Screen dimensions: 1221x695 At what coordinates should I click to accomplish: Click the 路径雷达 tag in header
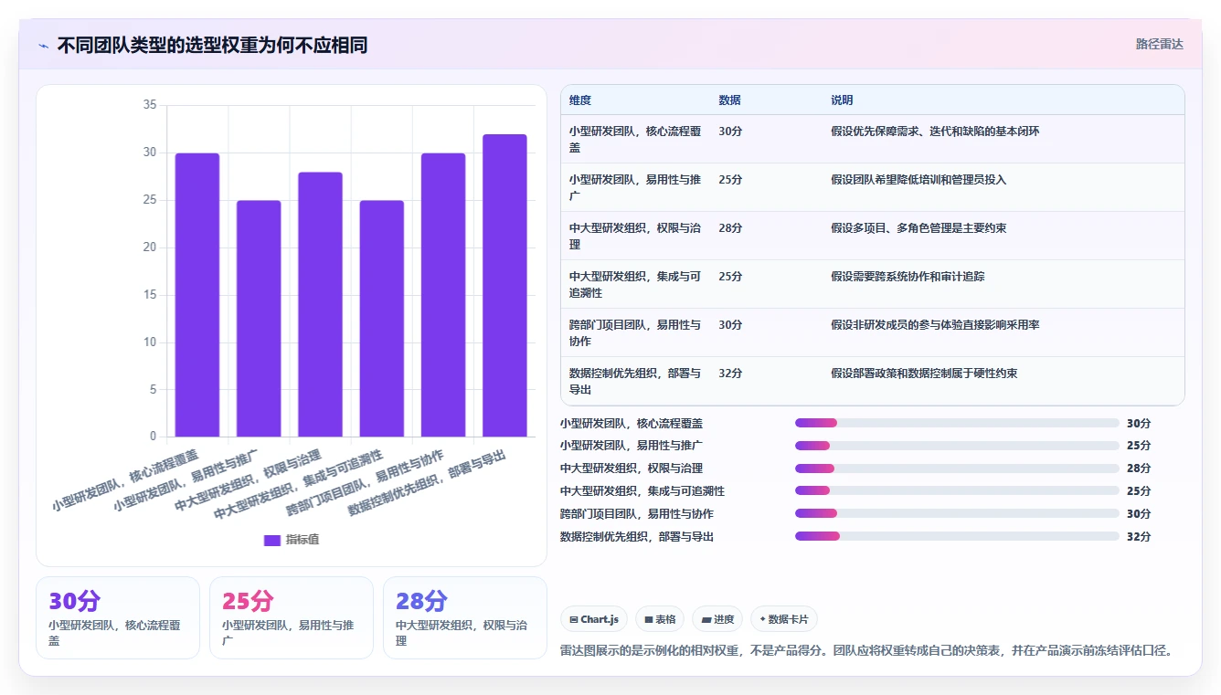coord(1159,44)
